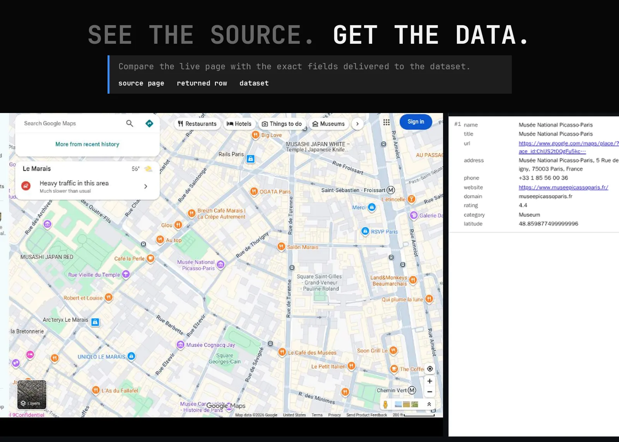Open the google.com/maps/place url link
The width and height of the screenshot is (619, 442).
569,147
